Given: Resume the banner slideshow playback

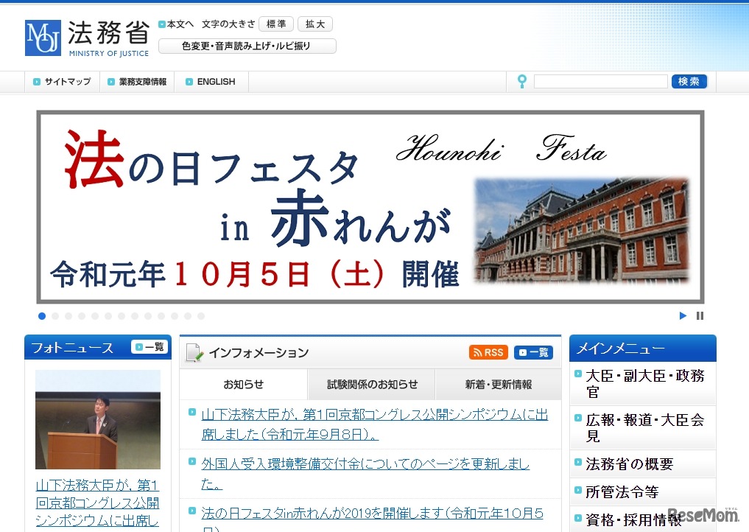Looking at the screenshot, I should tap(683, 315).
